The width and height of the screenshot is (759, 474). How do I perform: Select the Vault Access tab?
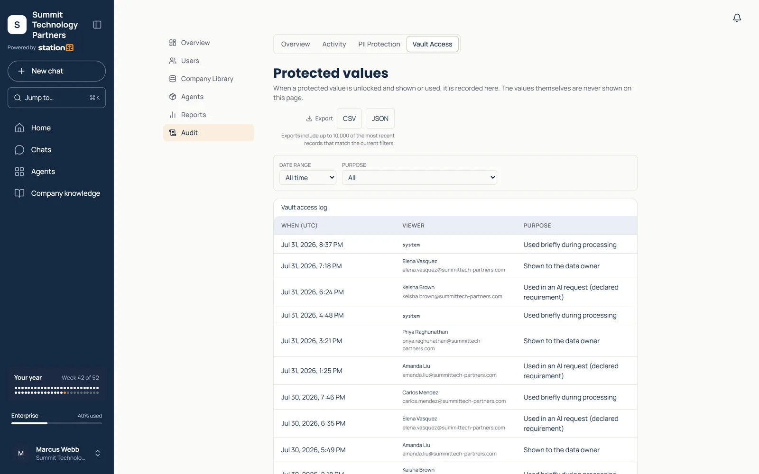432,44
